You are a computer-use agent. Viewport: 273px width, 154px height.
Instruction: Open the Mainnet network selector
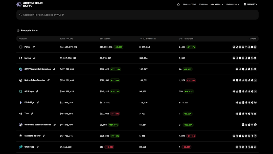(x=251, y=4)
